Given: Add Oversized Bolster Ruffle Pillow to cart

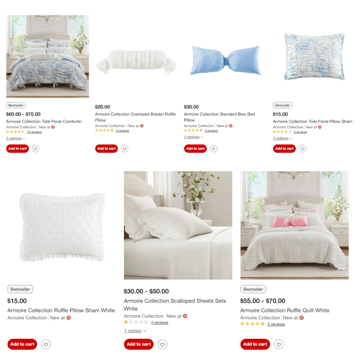Looking at the screenshot, I should pyautogui.click(x=107, y=149).
